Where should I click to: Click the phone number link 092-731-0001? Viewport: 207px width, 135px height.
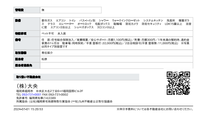tap(31, 95)
